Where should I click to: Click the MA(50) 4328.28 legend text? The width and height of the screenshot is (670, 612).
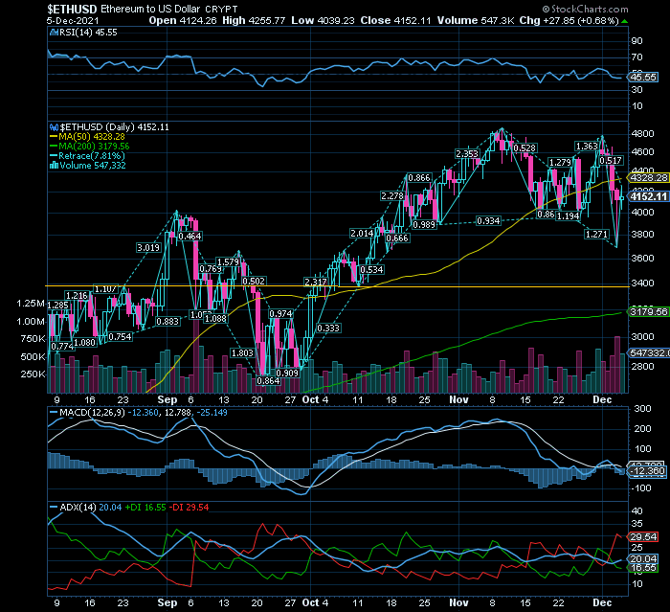coord(92,137)
